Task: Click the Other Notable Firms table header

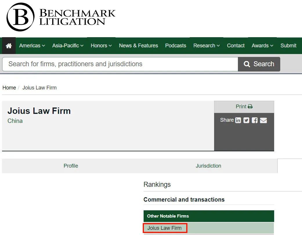Action: tap(209, 216)
